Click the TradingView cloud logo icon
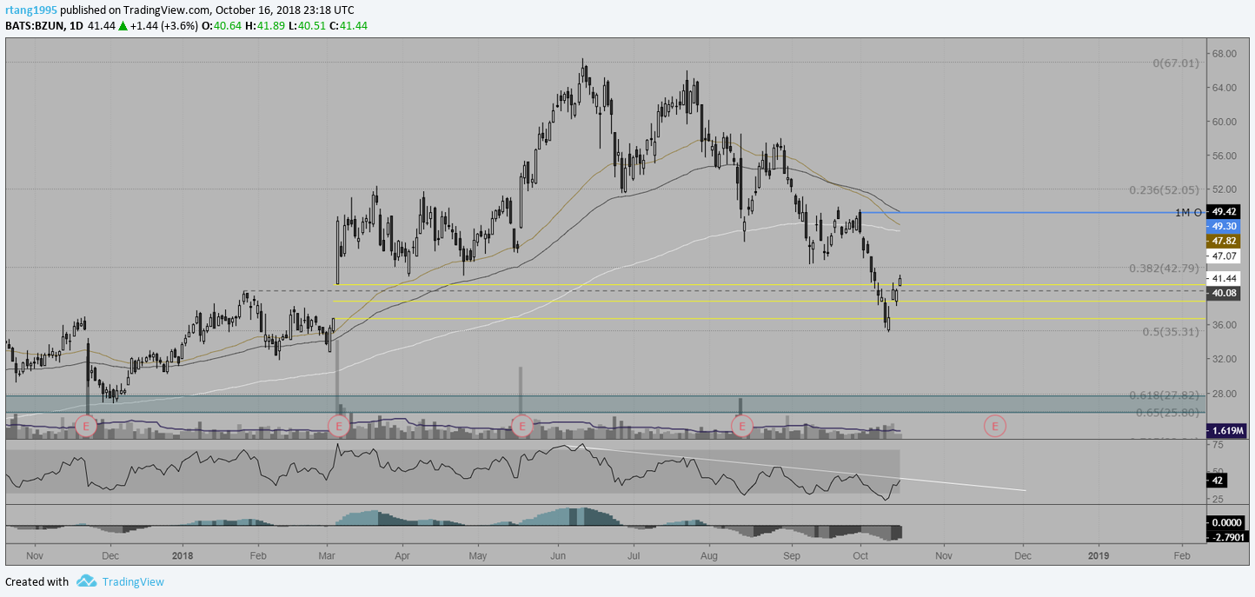 click(86, 581)
